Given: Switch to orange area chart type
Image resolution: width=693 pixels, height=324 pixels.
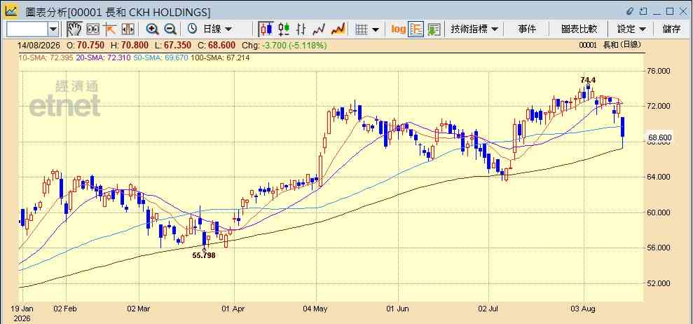Looking at the screenshot, I should [338, 29].
